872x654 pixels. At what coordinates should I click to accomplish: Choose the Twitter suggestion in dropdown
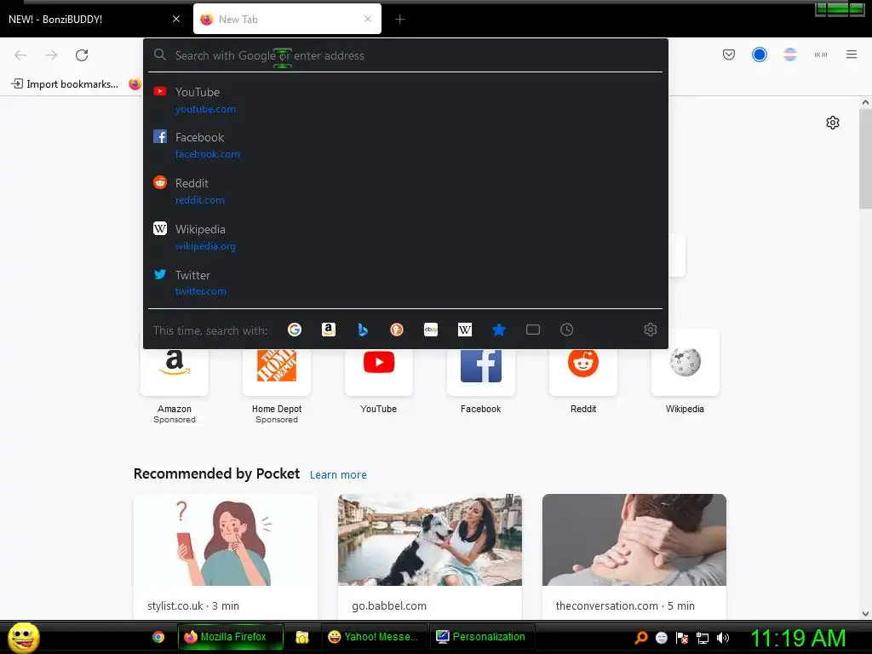pyautogui.click(x=405, y=283)
